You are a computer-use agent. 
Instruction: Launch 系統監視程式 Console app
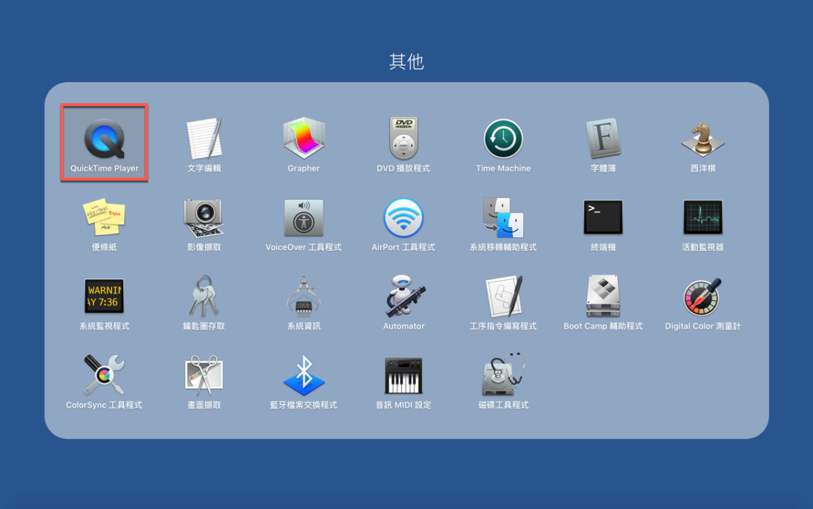coord(104,296)
